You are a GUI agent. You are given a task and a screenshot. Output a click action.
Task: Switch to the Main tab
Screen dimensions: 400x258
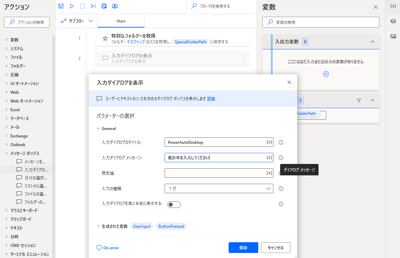(121, 21)
